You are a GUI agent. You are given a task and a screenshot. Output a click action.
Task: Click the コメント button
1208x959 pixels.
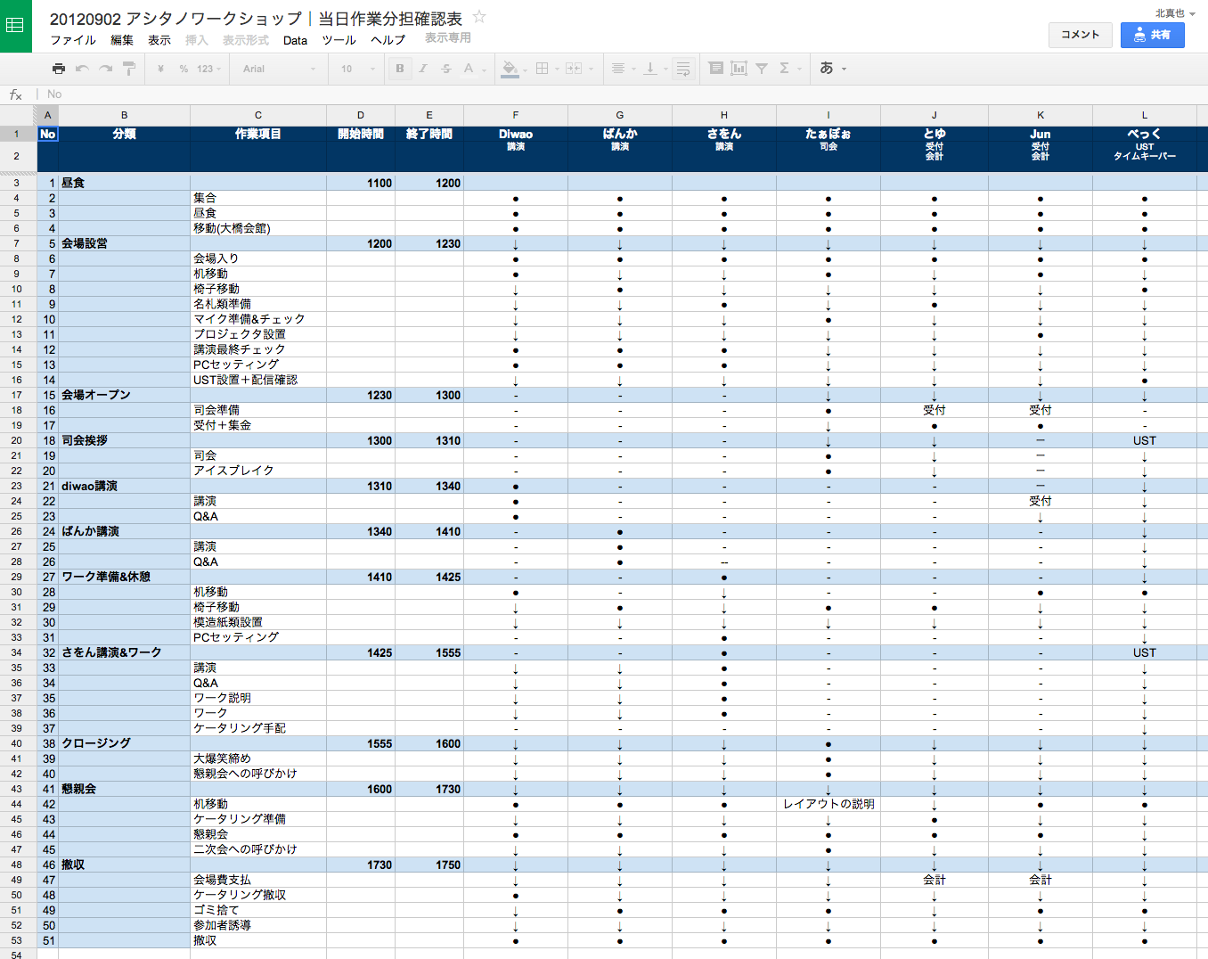[x=1080, y=35]
